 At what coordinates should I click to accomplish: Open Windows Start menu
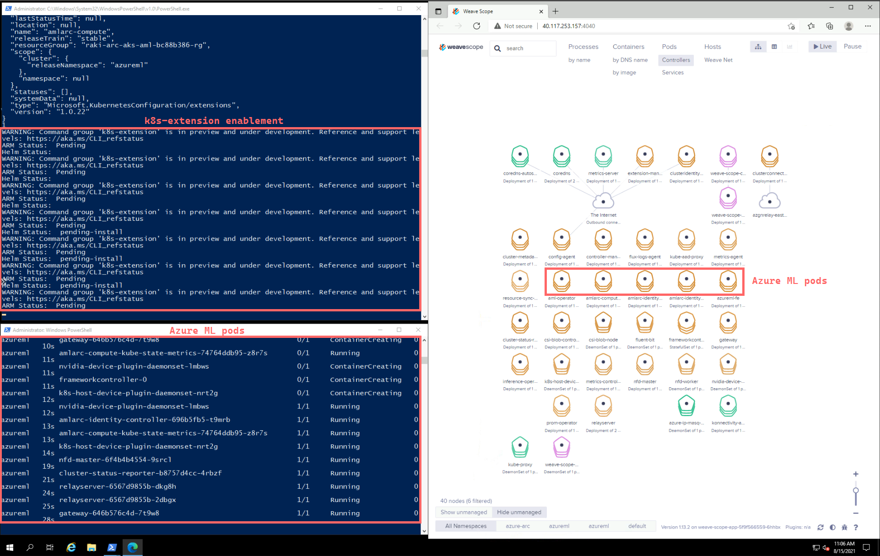click(x=10, y=547)
